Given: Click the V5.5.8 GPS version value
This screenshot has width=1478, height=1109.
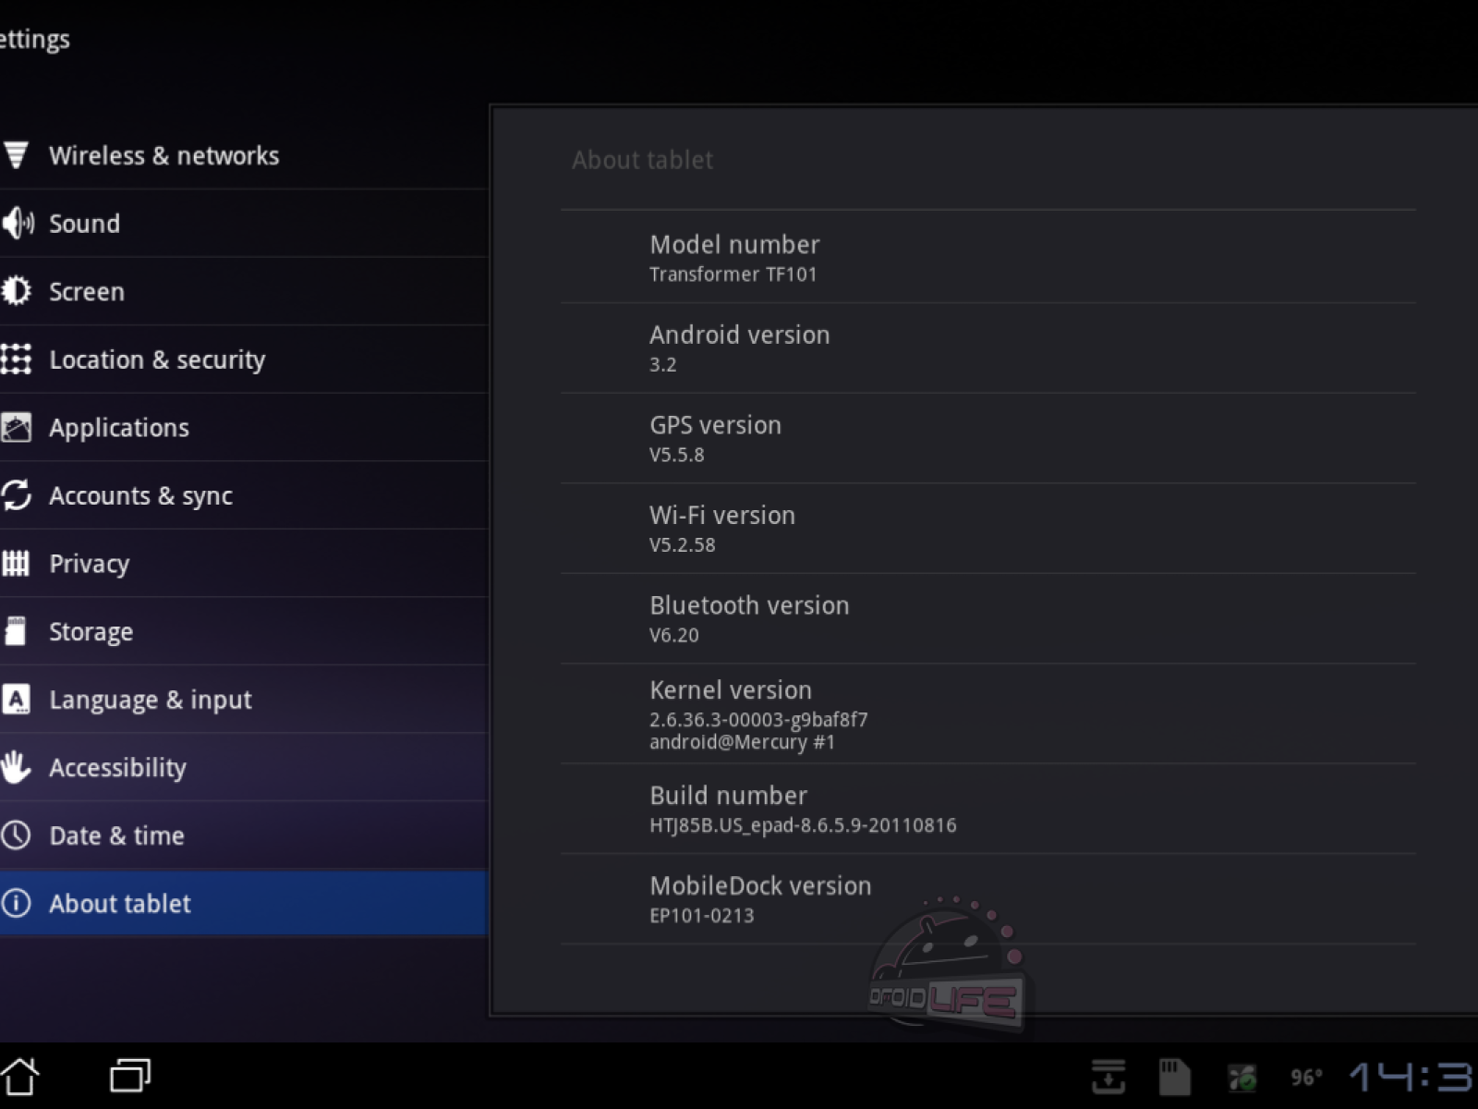Looking at the screenshot, I should click(677, 455).
